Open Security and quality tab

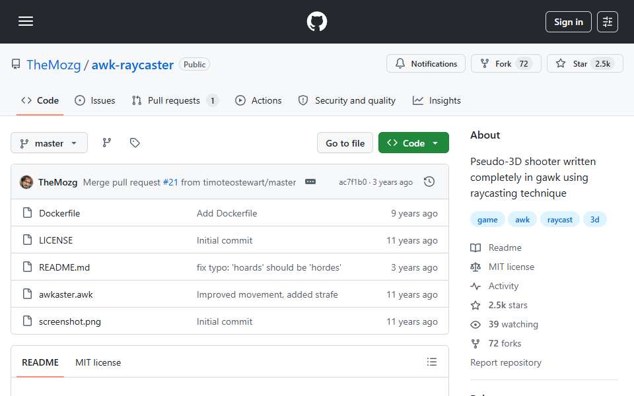(x=347, y=100)
